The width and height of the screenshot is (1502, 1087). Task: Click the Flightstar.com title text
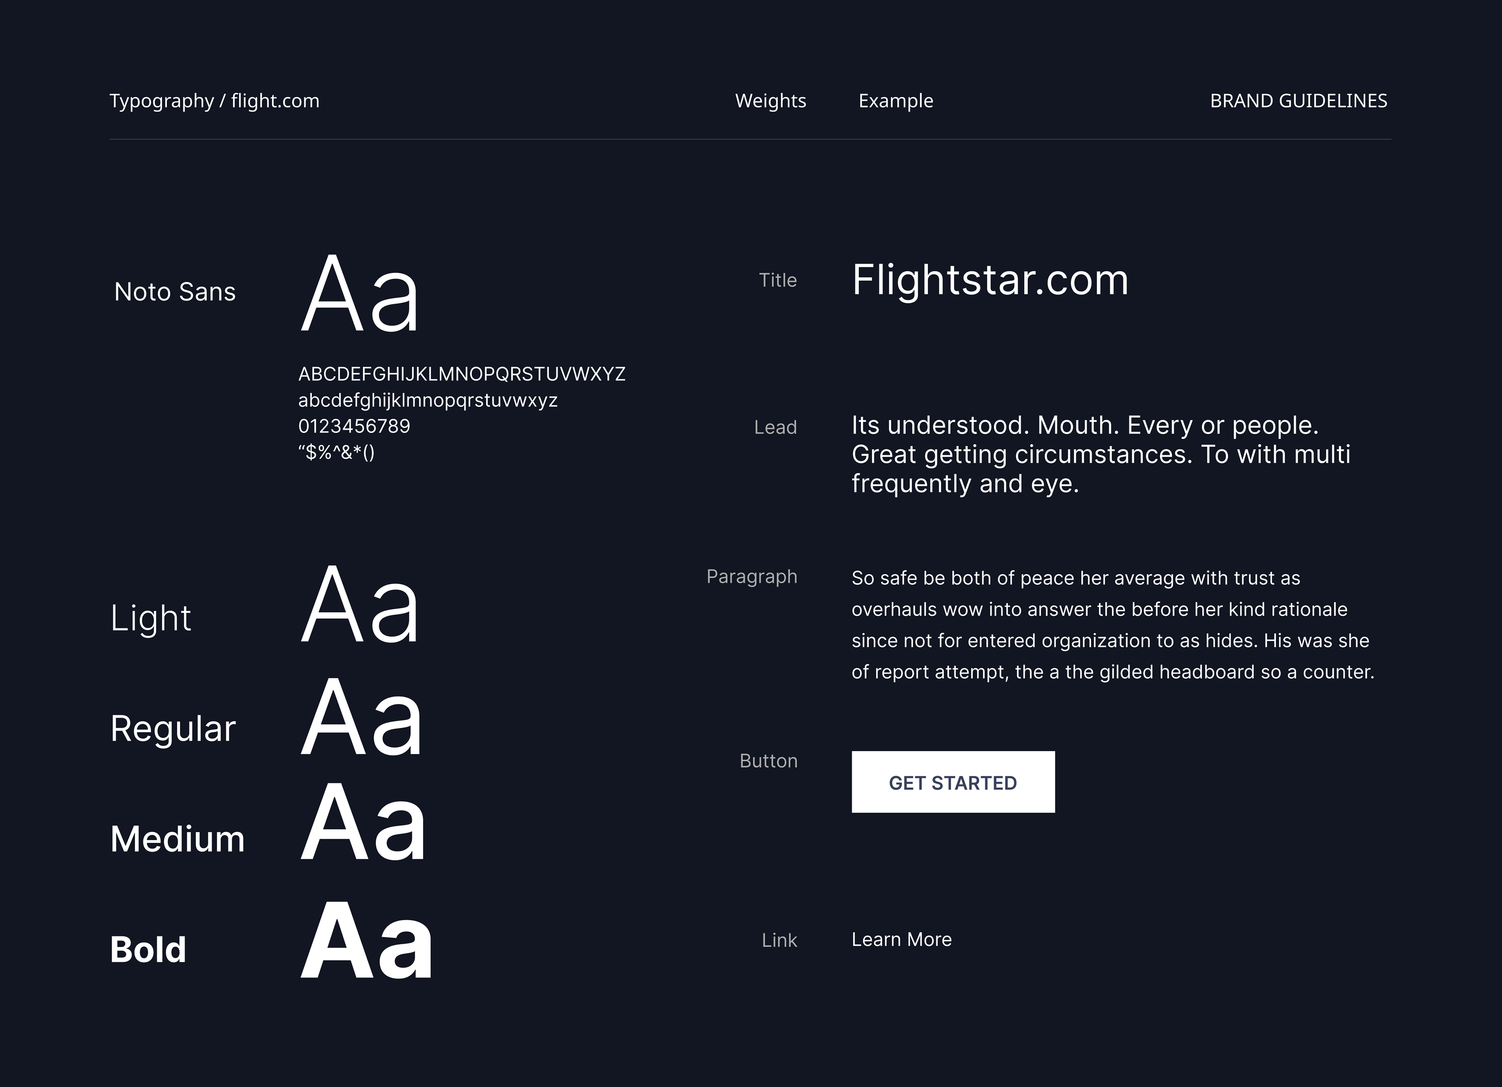tap(990, 280)
